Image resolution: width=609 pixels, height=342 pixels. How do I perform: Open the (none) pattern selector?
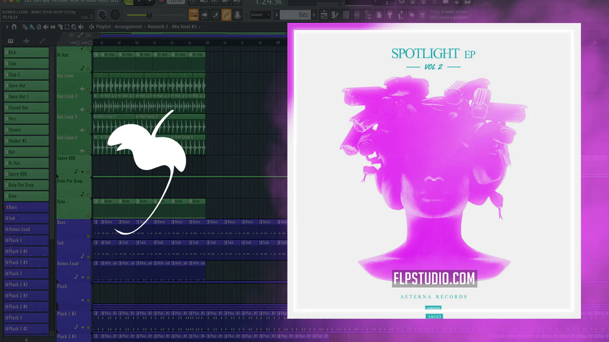click(x=260, y=15)
